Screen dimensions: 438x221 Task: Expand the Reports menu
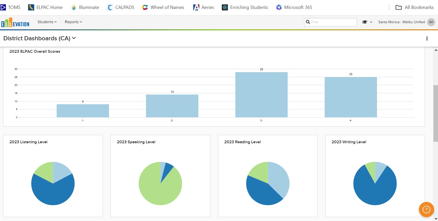point(73,22)
